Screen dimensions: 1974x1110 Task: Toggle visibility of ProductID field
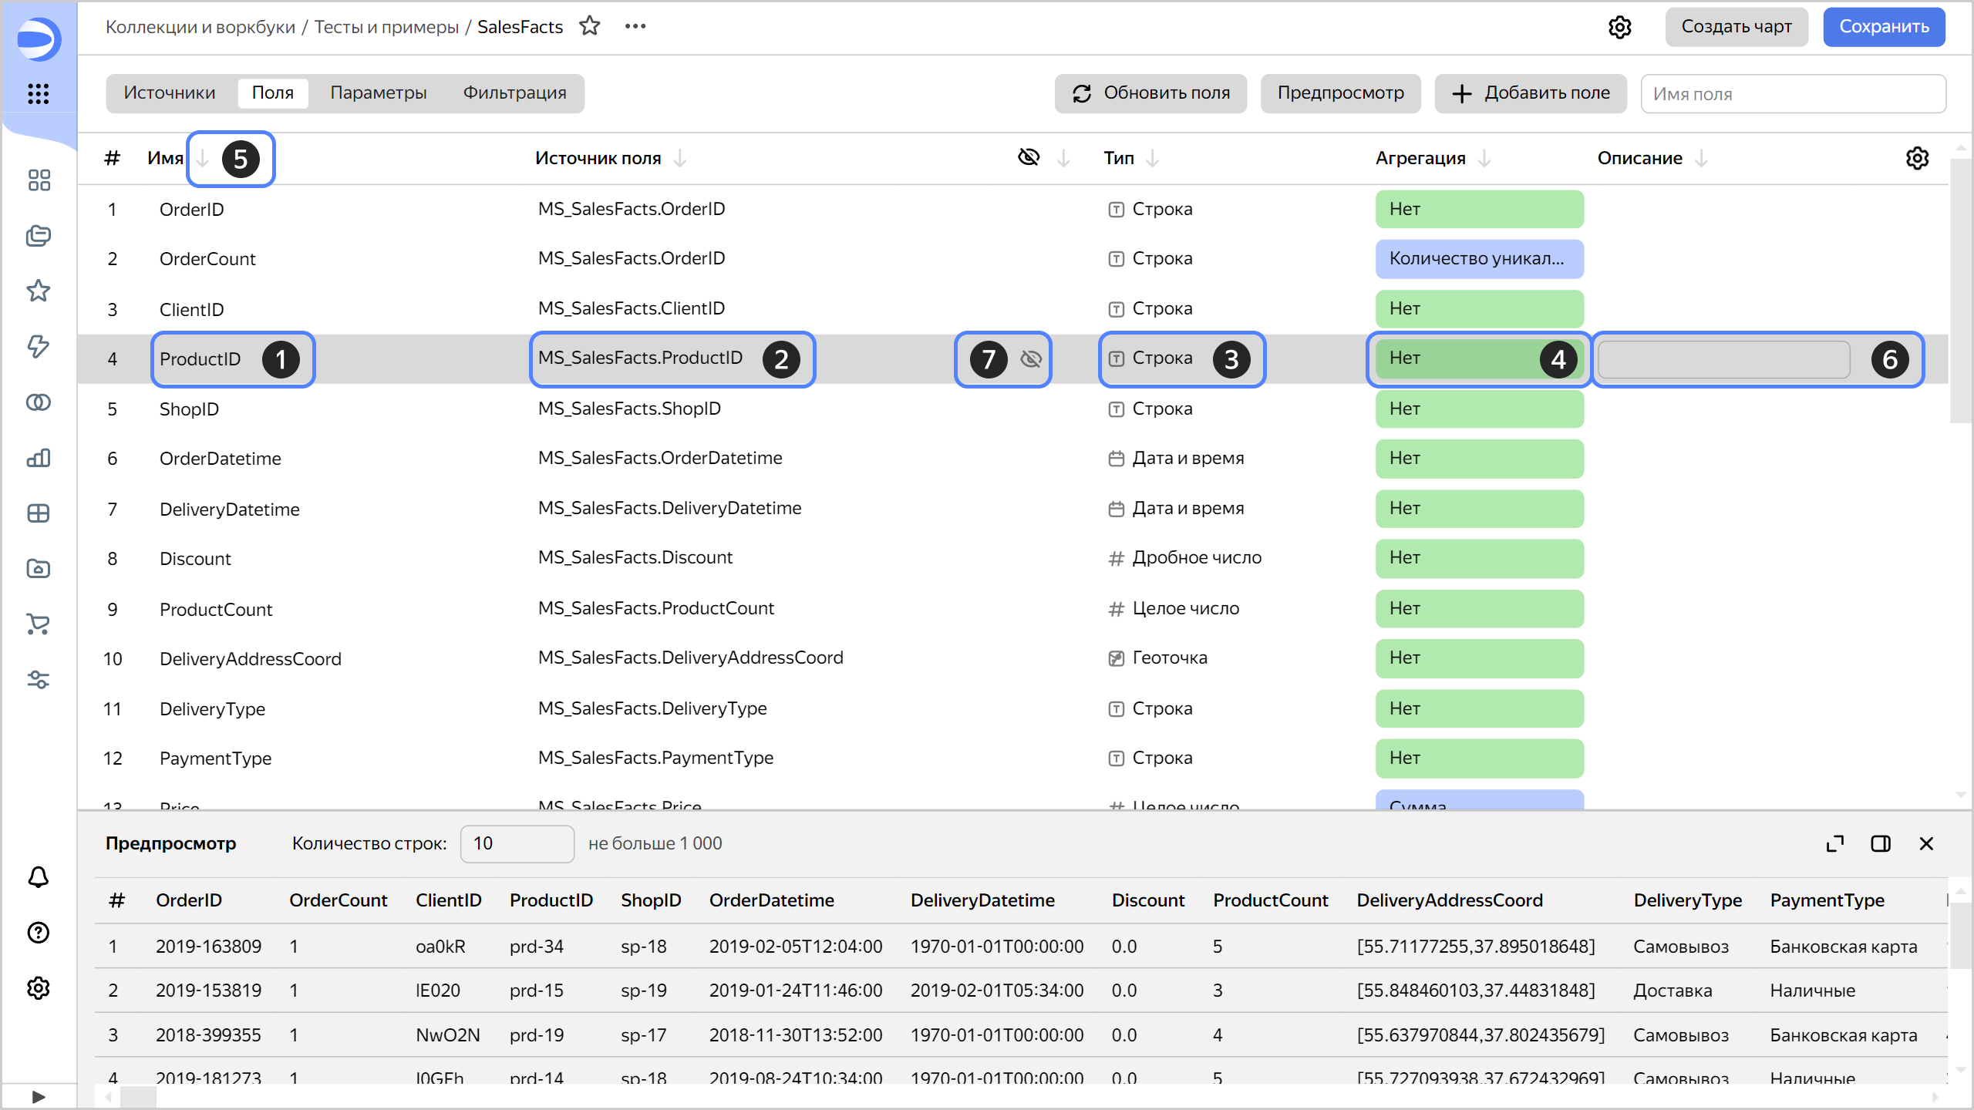(x=1031, y=358)
